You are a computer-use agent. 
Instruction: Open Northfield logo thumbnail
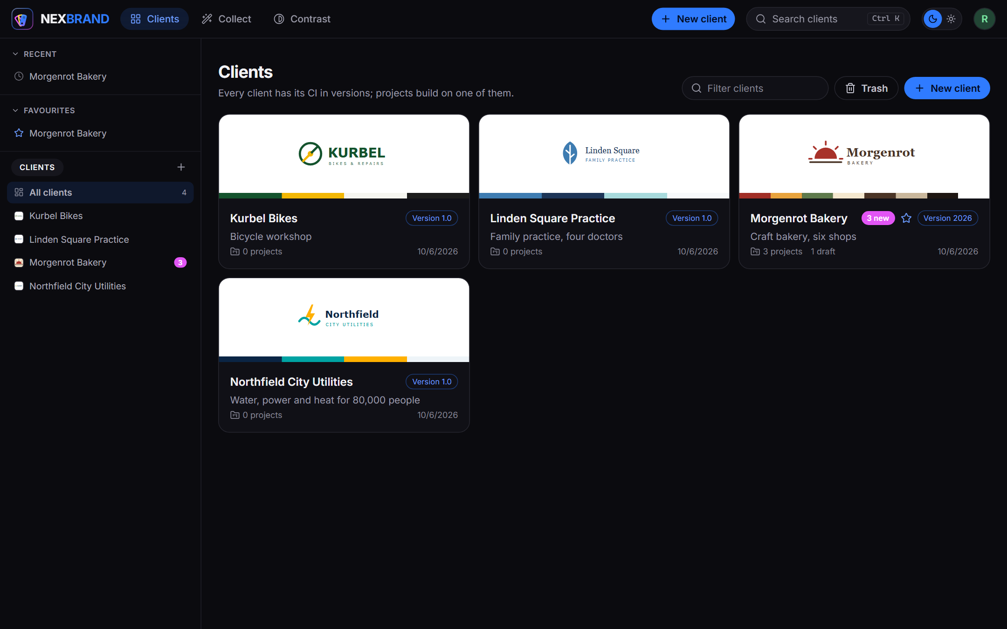(x=344, y=317)
